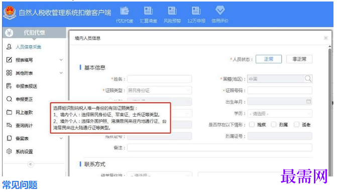Viewport: 337px width, 192px height.
Task: Click the person icon for 人员信息采集
Action: click(9, 47)
